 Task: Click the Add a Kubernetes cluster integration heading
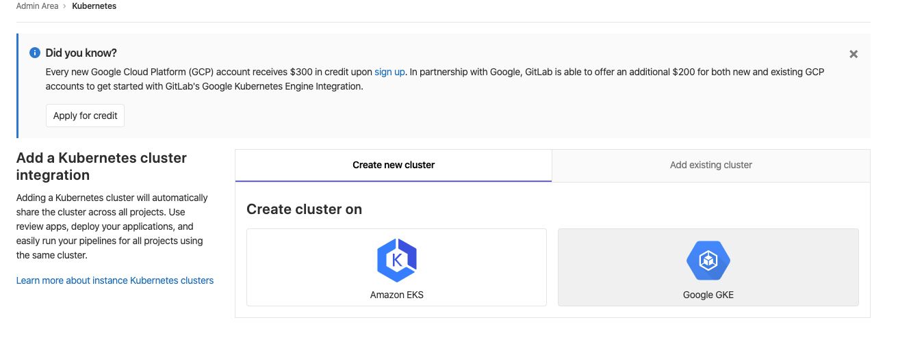pos(101,166)
